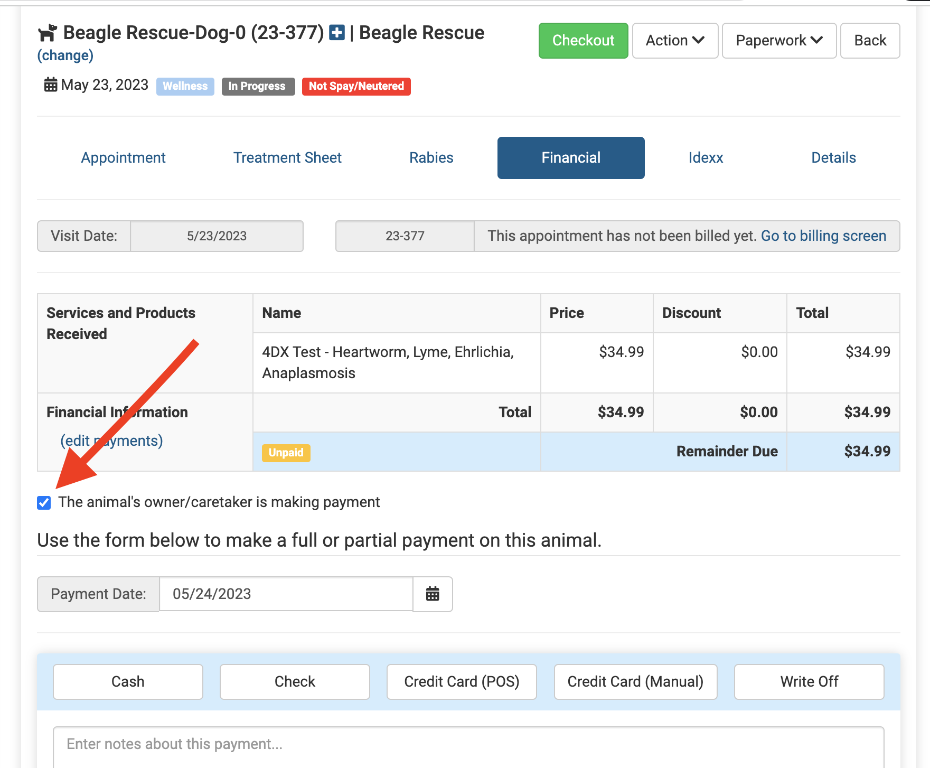930x768 pixels.
Task: Select Credit Card (POS) payment option
Action: click(x=462, y=682)
